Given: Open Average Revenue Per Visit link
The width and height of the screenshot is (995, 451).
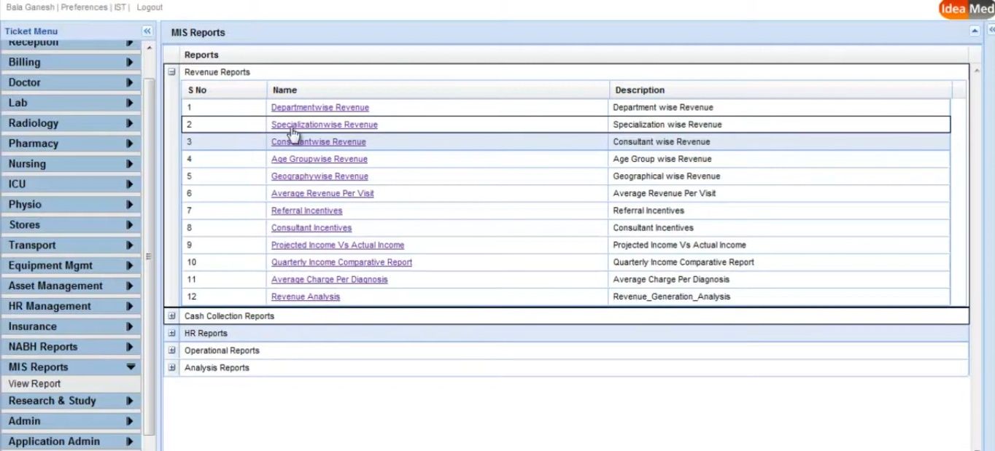Looking at the screenshot, I should pos(322,194).
